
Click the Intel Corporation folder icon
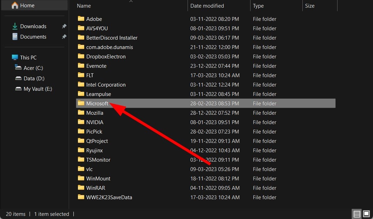[x=81, y=84]
